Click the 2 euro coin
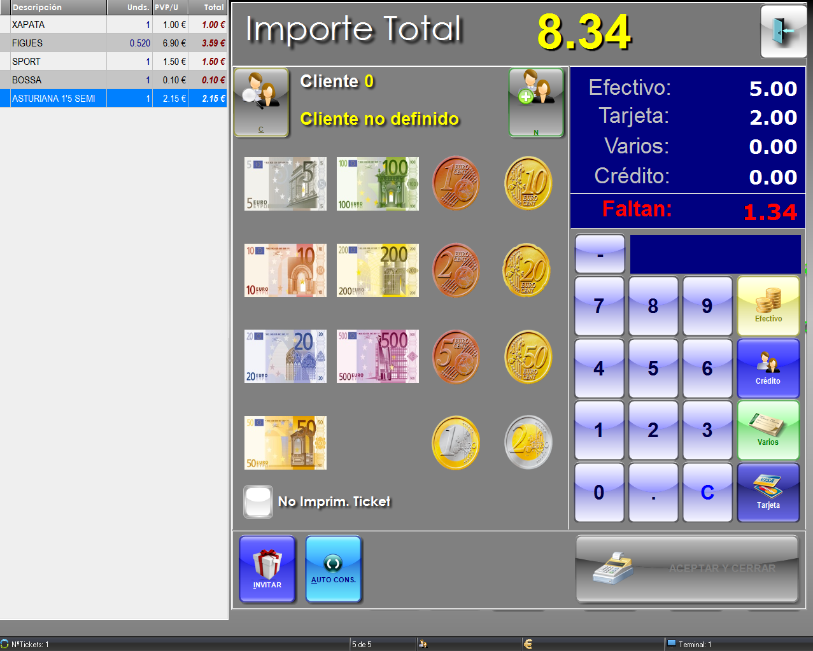The image size is (813, 651). [x=528, y=442]
